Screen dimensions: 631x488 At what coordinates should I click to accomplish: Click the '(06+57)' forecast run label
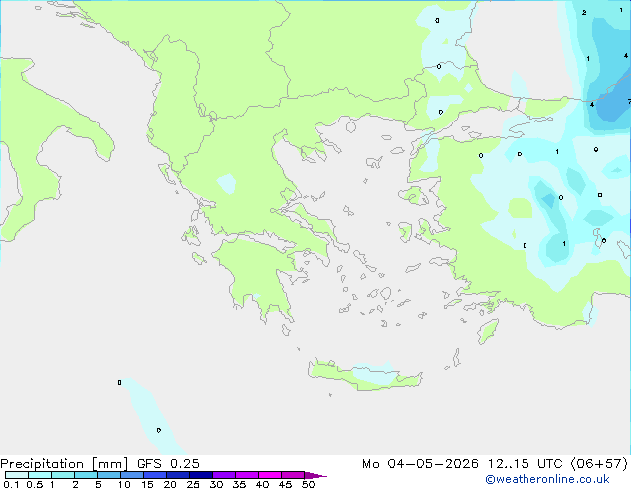click(x=599, y=464)
